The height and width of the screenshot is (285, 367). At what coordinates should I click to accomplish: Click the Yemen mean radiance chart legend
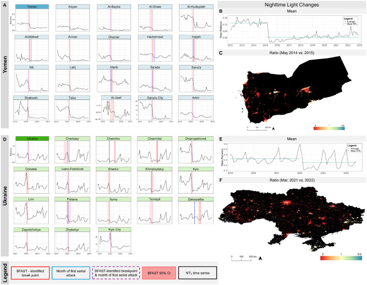pos(350,21)
